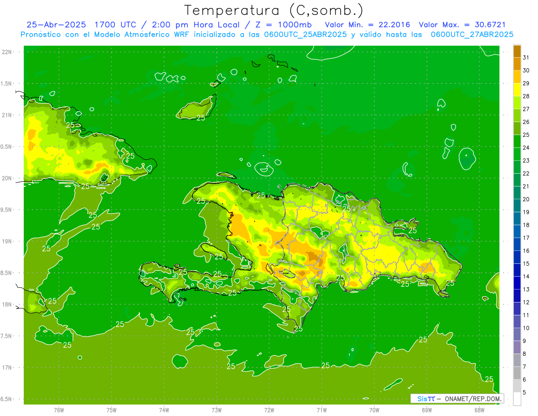Click the '24' colorbar scale label
Viewport: 538px width, 416px height.
point(526,148)
